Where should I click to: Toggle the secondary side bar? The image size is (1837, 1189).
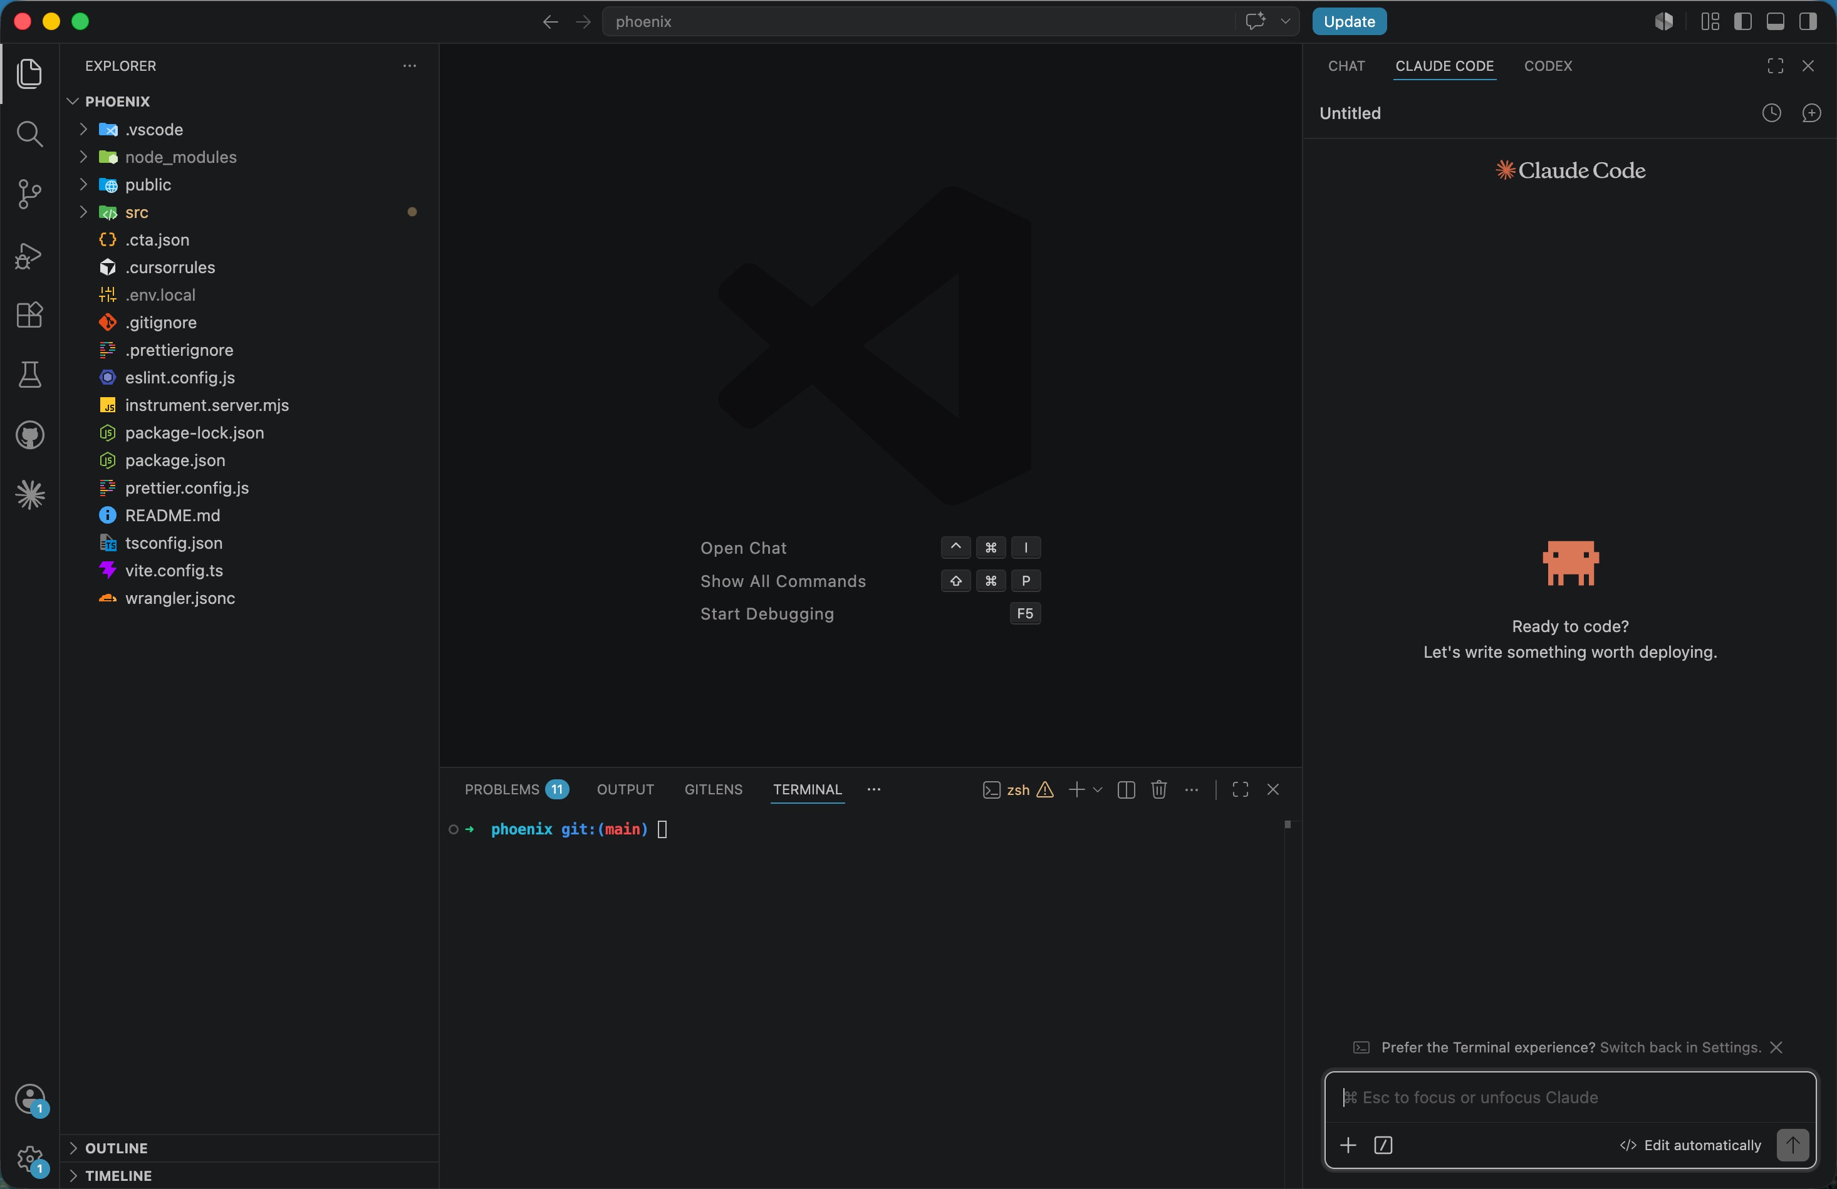[x=1808, y=21]
